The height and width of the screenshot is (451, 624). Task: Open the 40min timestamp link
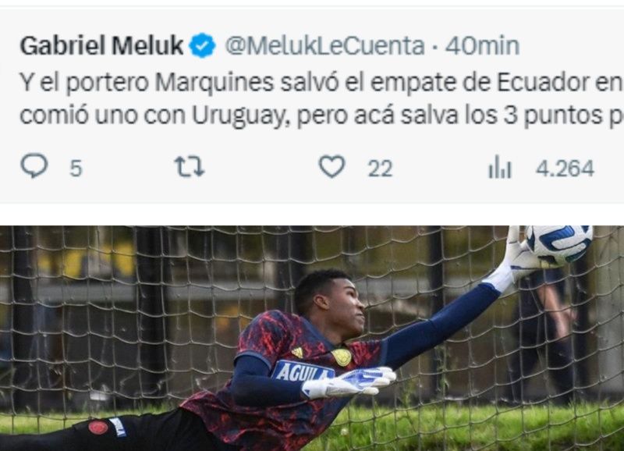pos(482,46)
